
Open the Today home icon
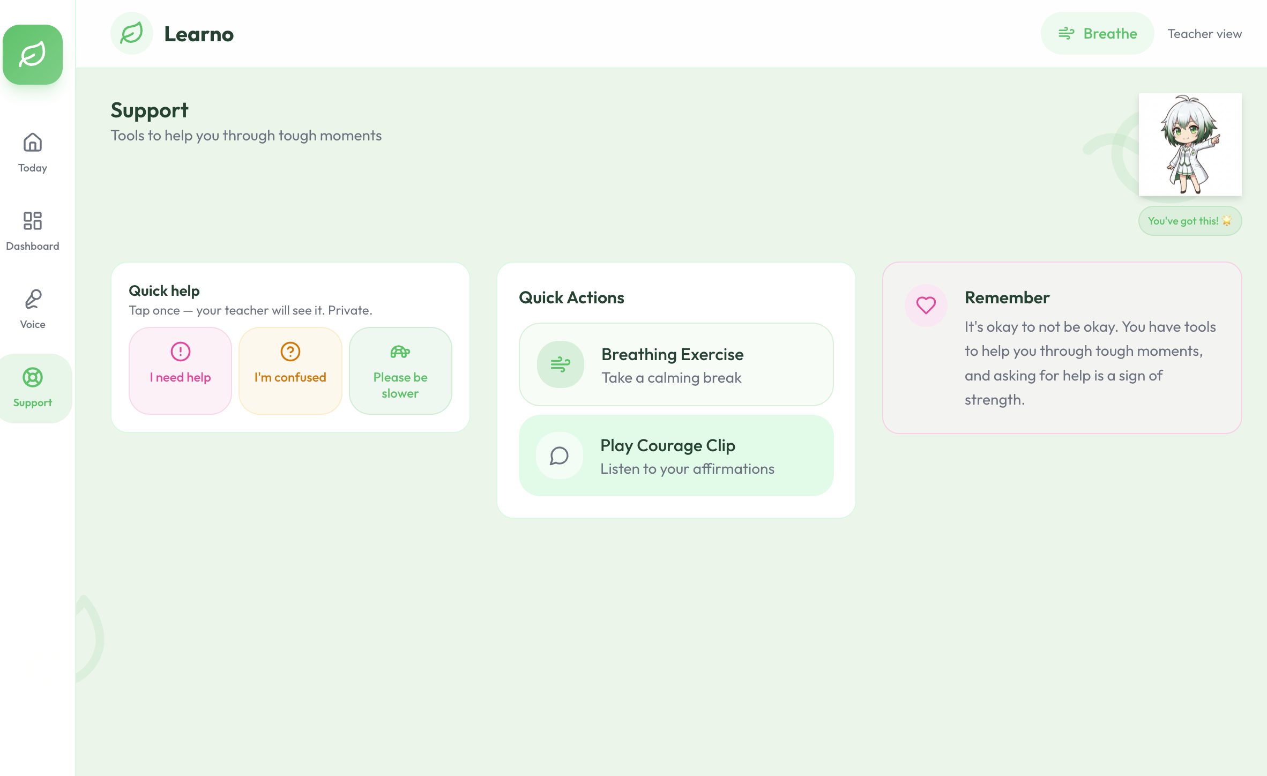pyautogui.click(x=33, y=143)
